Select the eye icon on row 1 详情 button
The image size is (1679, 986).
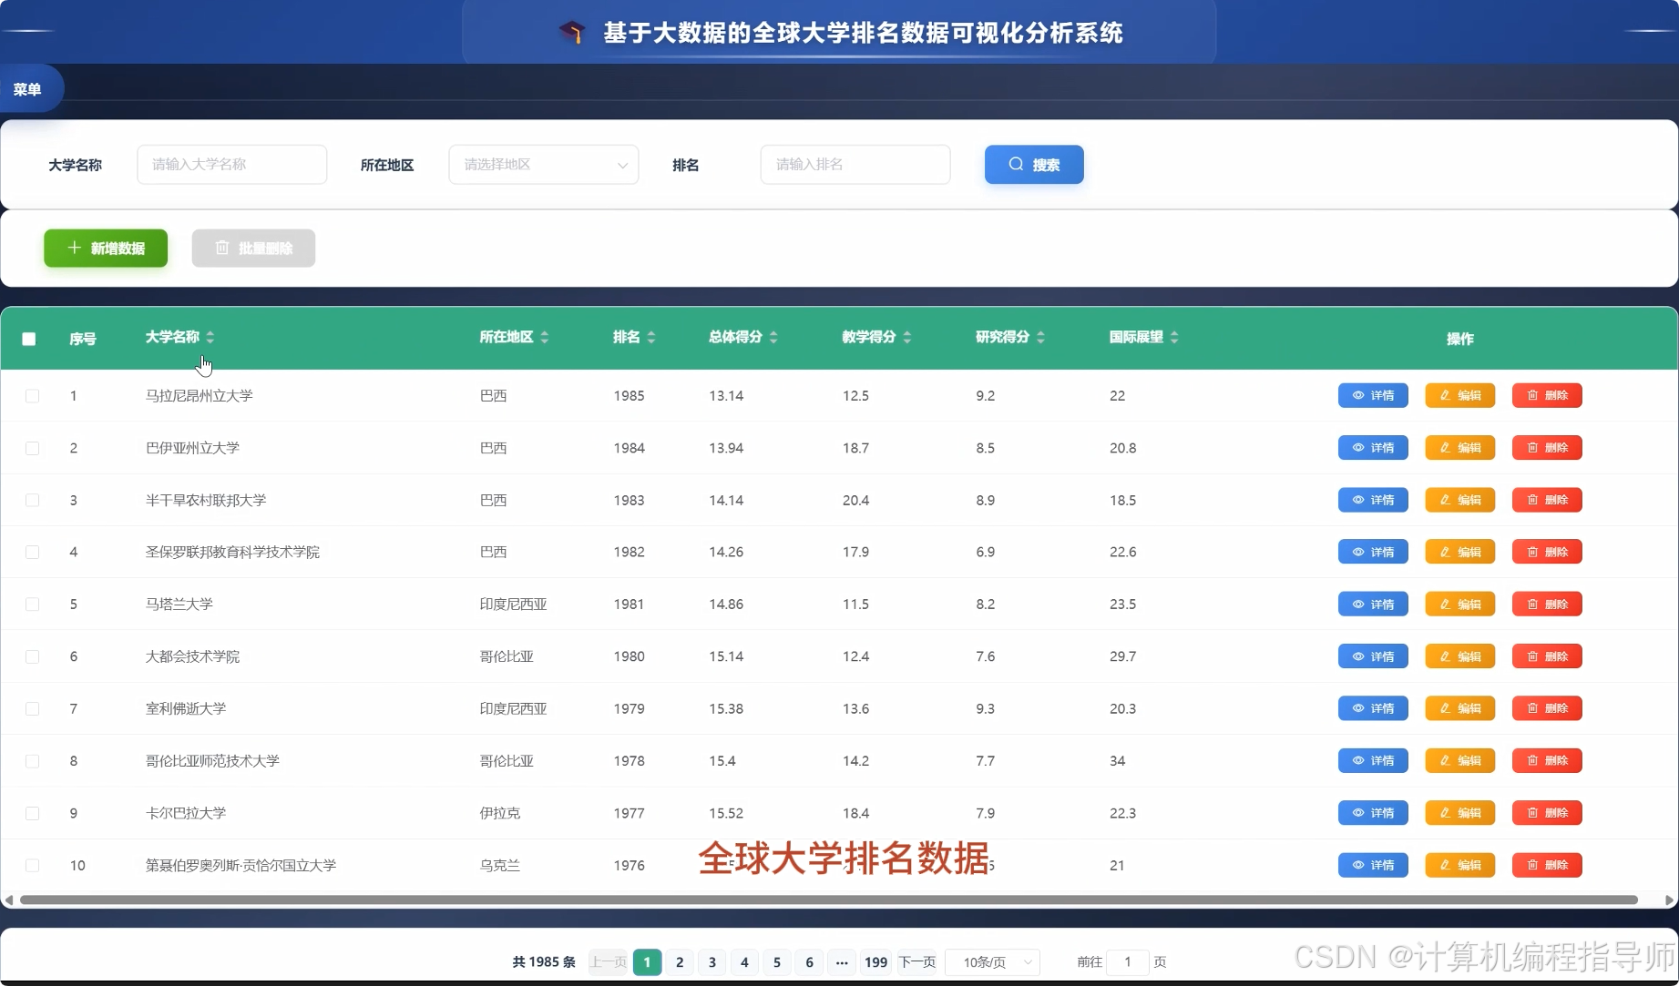click(x=1357, y=395)
